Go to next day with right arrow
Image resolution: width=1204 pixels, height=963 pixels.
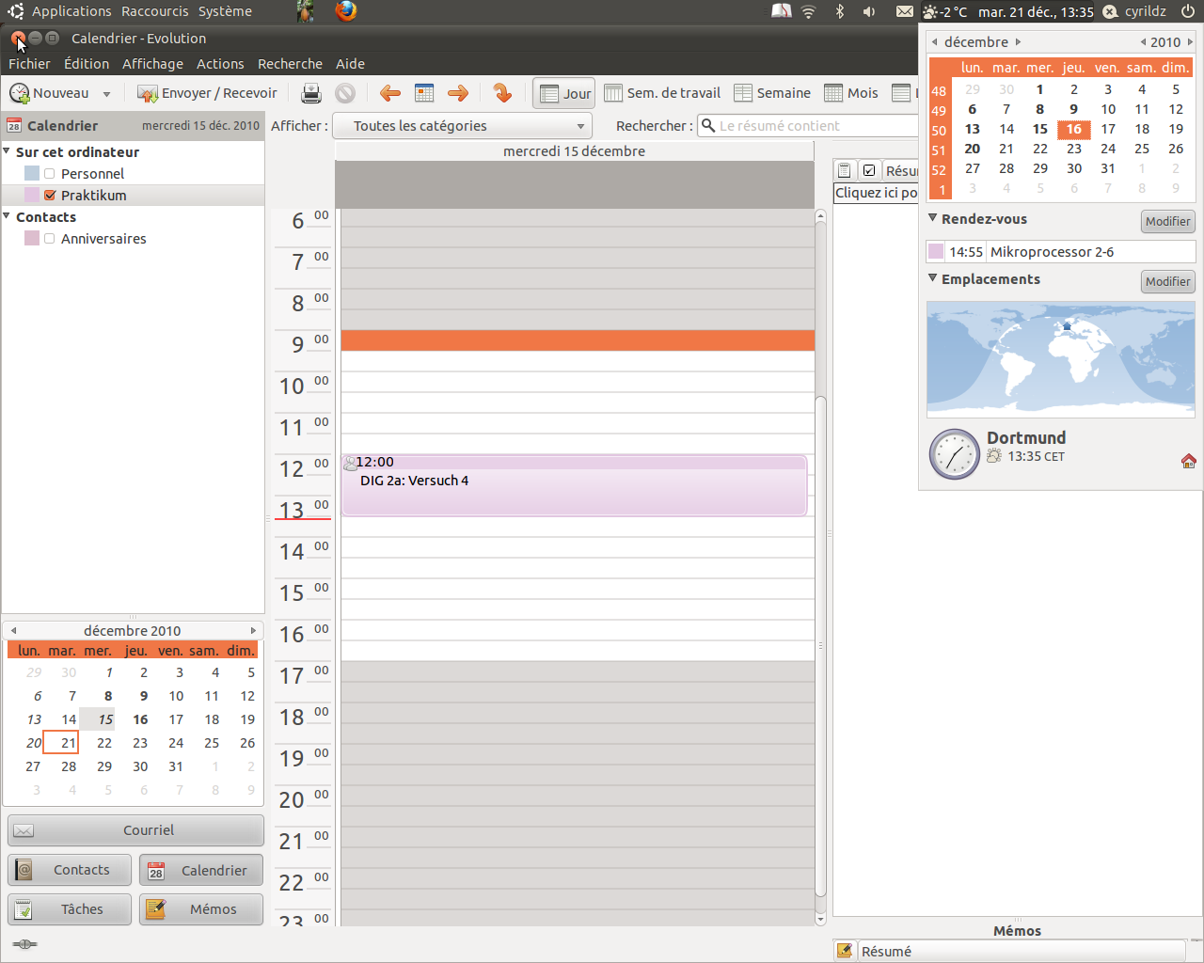pos(458,93)
